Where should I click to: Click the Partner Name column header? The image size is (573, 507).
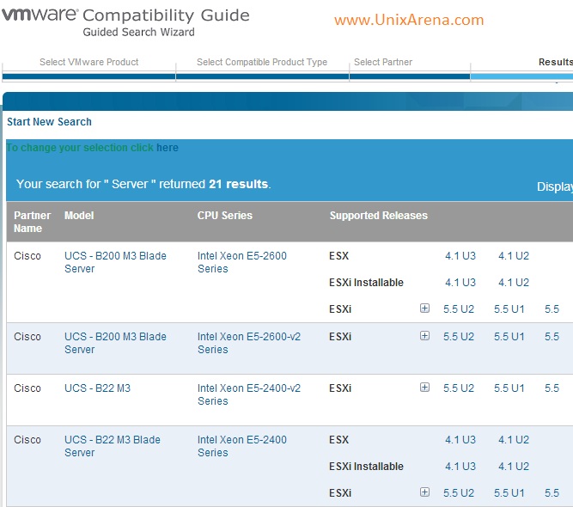tap(32, 222)
